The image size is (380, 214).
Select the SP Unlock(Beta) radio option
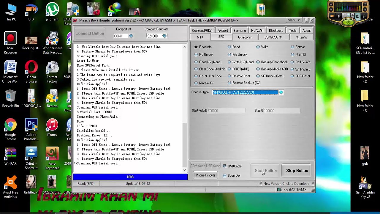[x=270, y=76]
